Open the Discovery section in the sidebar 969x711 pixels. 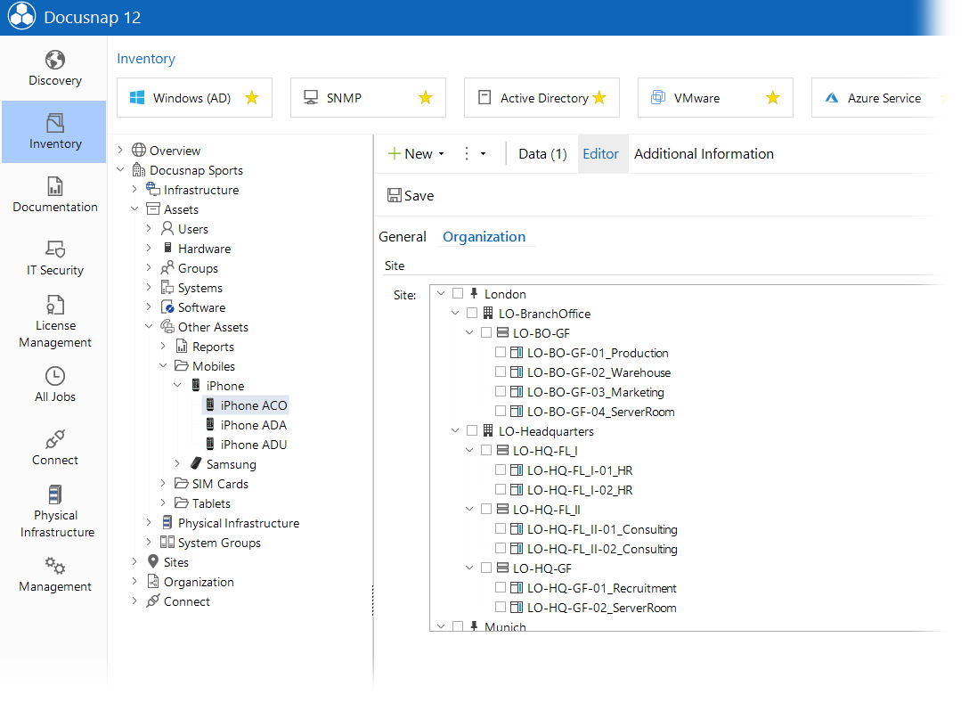(55, 69)
